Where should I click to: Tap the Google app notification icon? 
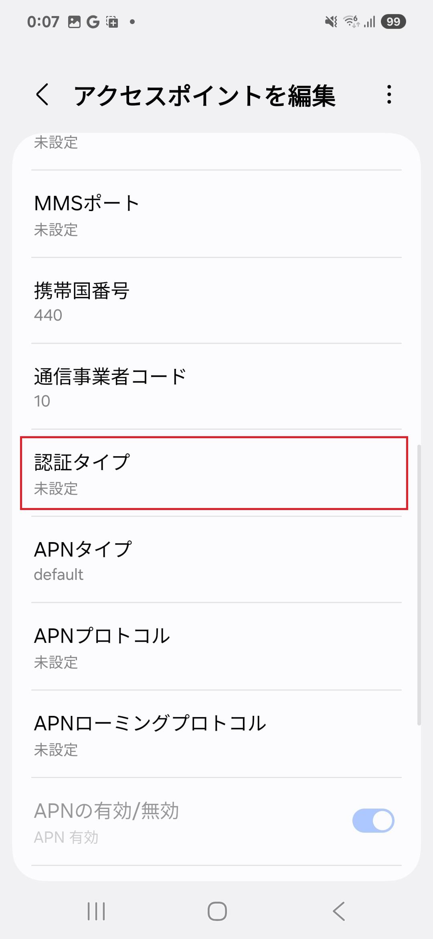(93, 22)
